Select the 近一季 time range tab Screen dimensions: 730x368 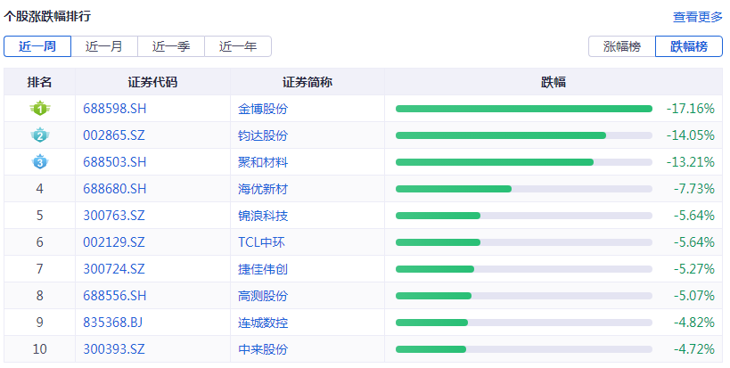point(171,46)
